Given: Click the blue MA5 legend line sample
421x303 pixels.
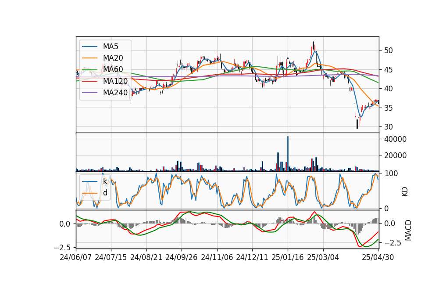Looking at the screenshot, I should click(89, 47).
